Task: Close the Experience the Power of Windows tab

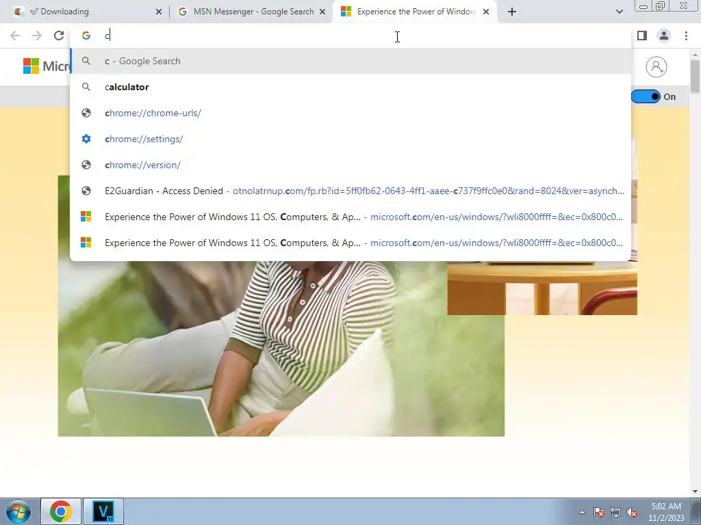Action: point(486,12)
